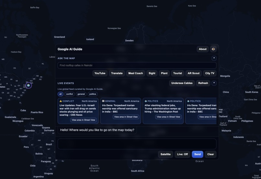Start the AR Scout tool

coord(193,73)
